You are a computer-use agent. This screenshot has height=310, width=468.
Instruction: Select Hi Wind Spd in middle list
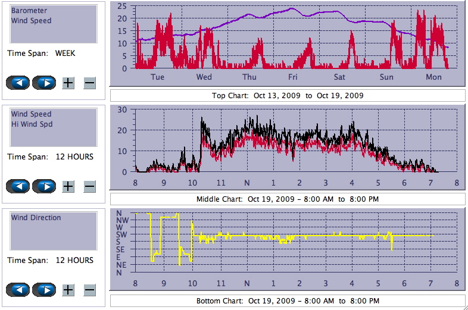pyautogui.click(x=31, y=124)
